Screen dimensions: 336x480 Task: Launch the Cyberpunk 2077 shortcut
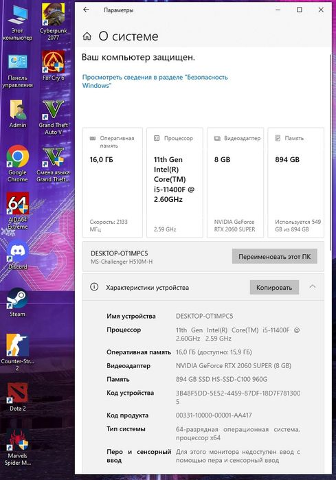click(x=54, y=22)
